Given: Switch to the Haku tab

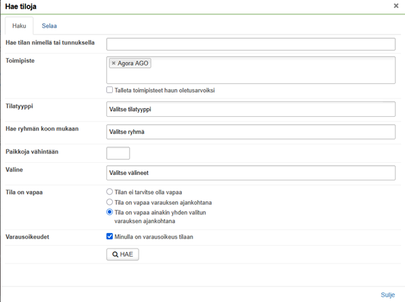Looking at the screenshot, I should click(19, 26).
